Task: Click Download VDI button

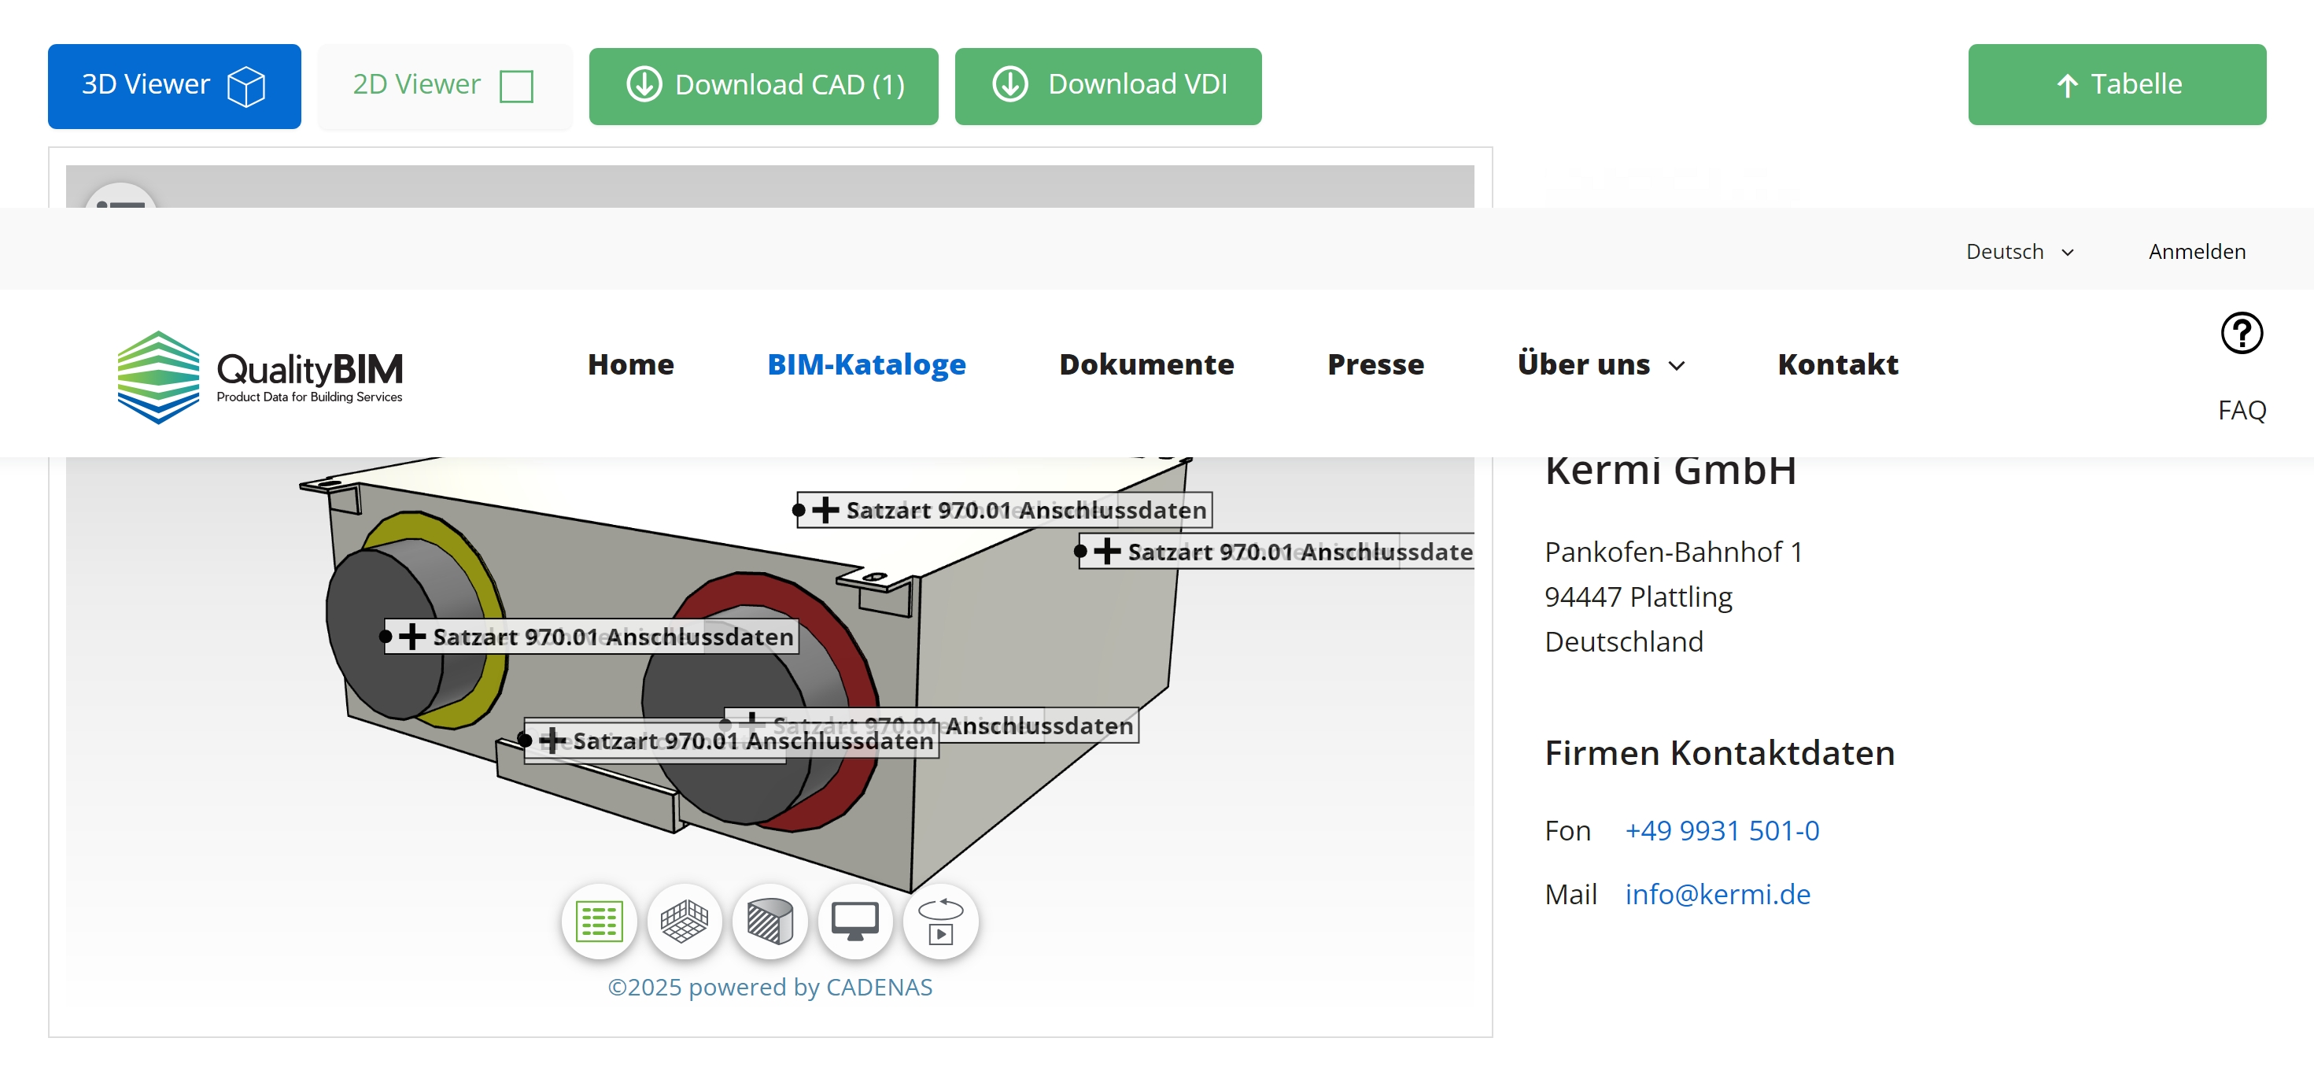Action: [x=1108, y=85]
